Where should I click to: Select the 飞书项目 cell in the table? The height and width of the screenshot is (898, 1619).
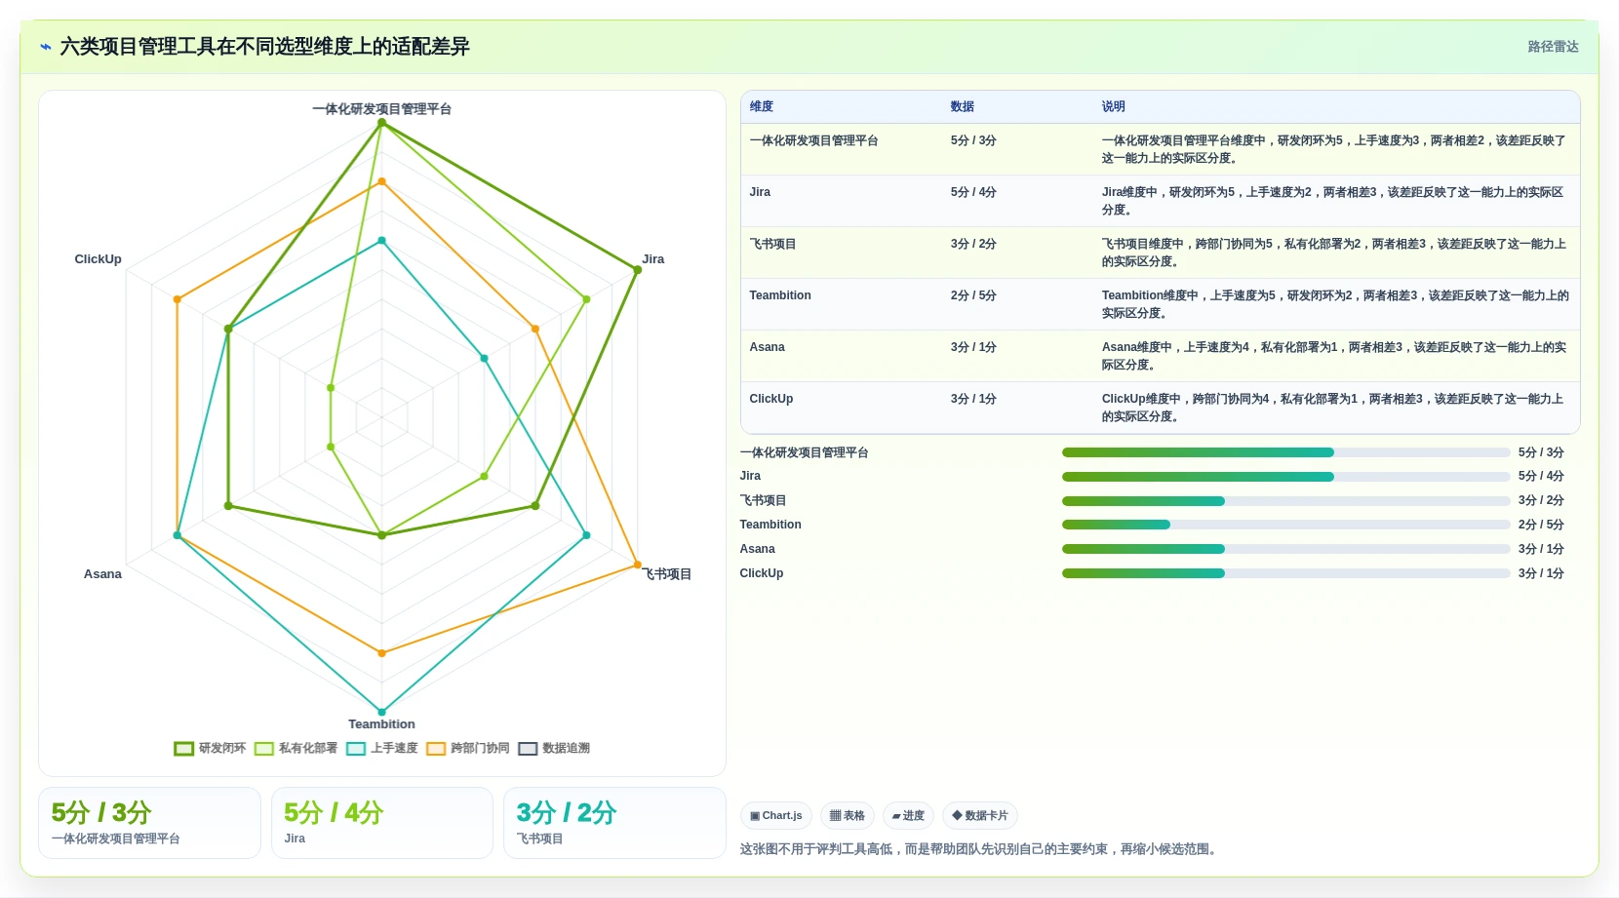point(772,244)
